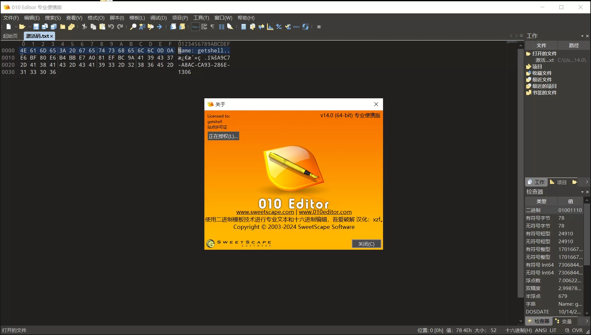
Task: Select the 最近文件 tree node
Action: coord(542,80)
